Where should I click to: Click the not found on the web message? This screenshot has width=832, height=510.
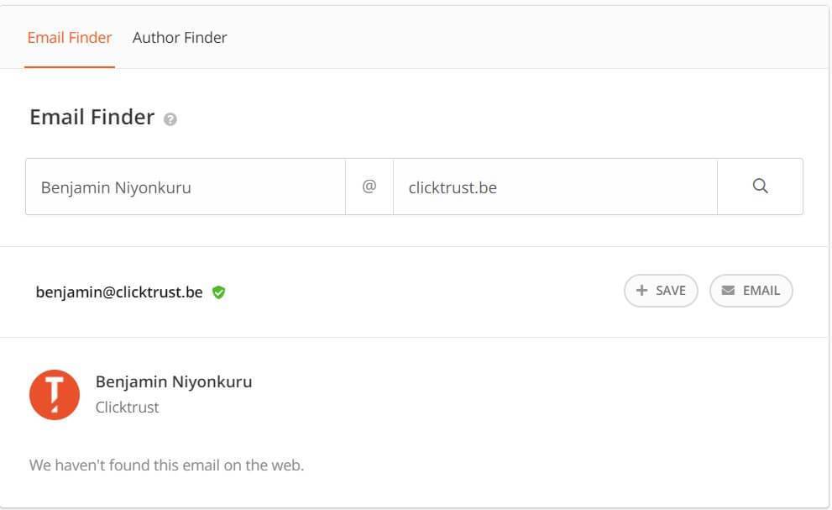166,465
